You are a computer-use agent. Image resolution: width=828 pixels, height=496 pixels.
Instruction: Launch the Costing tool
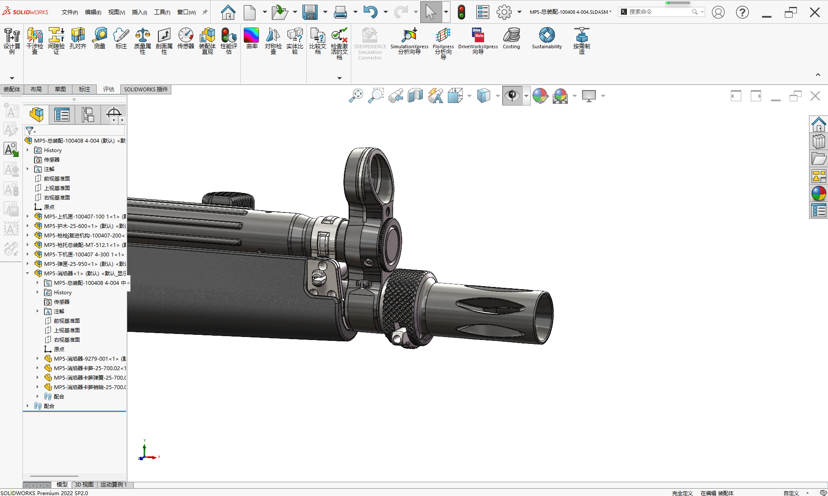click(511, 38)
